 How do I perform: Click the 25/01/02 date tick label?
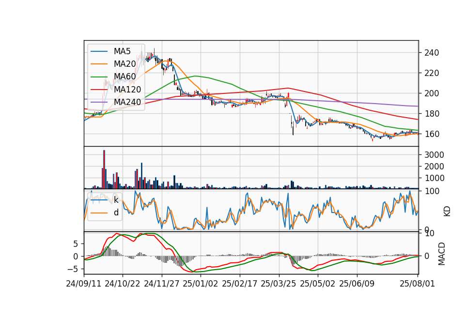[201, 284]
